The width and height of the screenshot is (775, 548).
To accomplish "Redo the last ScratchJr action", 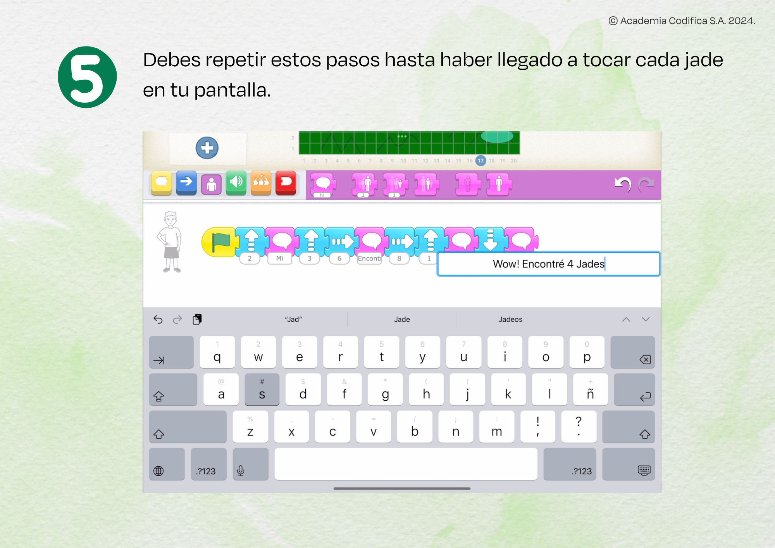I will (x=646, y=184).
